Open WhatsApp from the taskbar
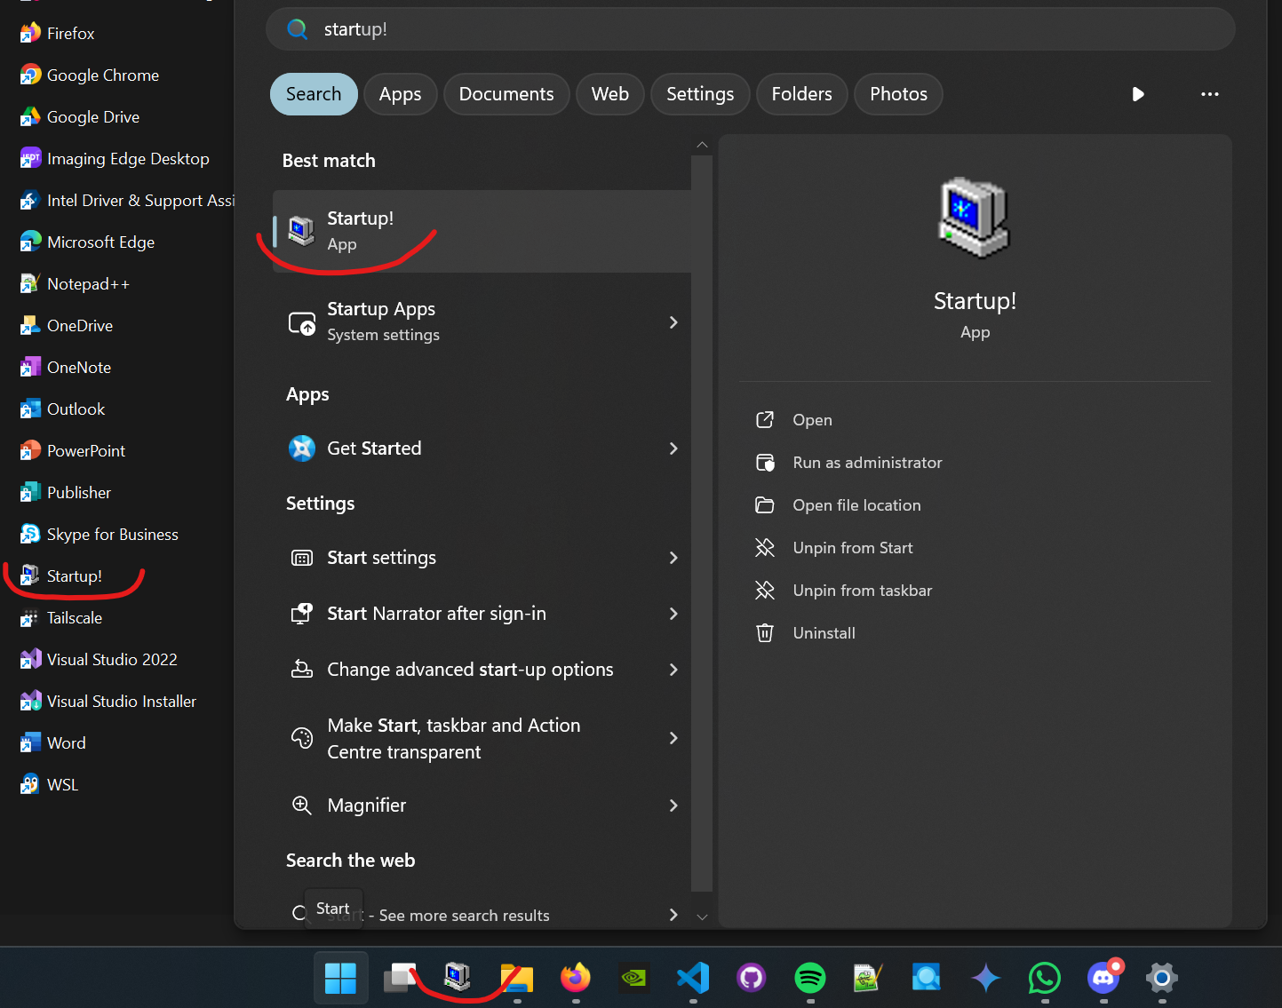 1044,978
